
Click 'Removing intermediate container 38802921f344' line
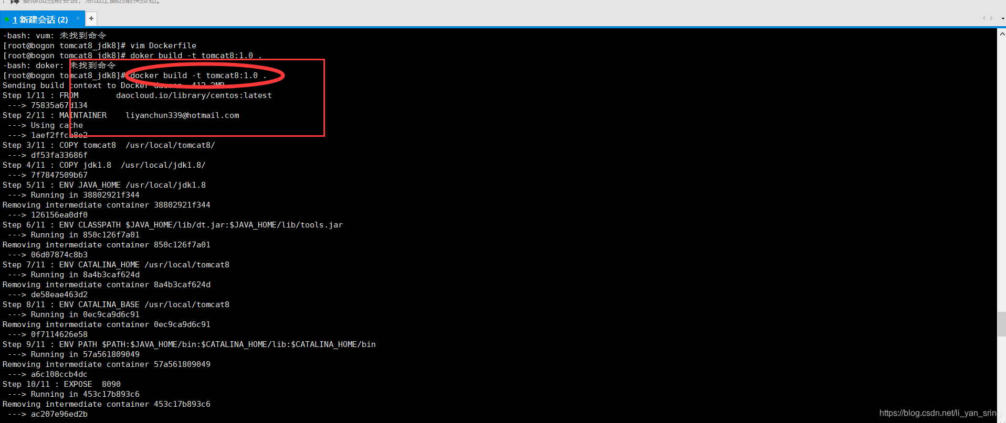(107, 205)
